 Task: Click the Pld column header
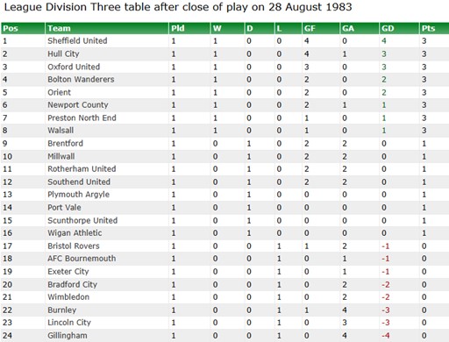[178, 28]
